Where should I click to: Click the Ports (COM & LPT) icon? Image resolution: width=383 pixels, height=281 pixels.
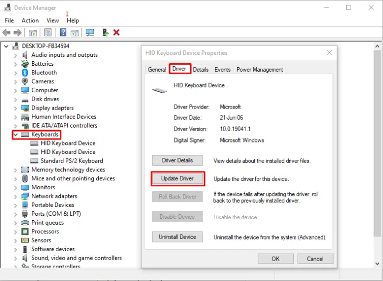point(25,214)
